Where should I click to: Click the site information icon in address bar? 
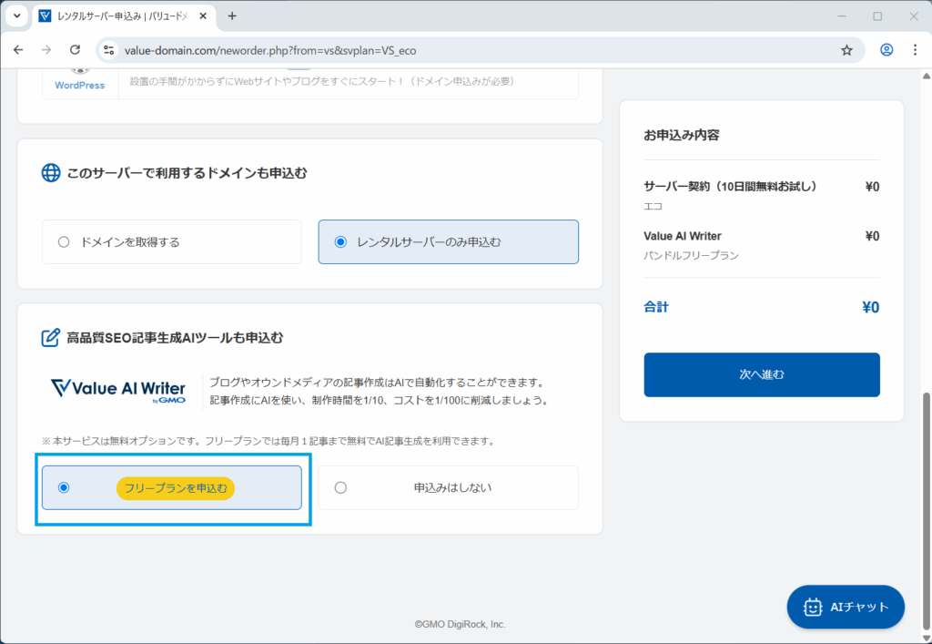[109, 50]
